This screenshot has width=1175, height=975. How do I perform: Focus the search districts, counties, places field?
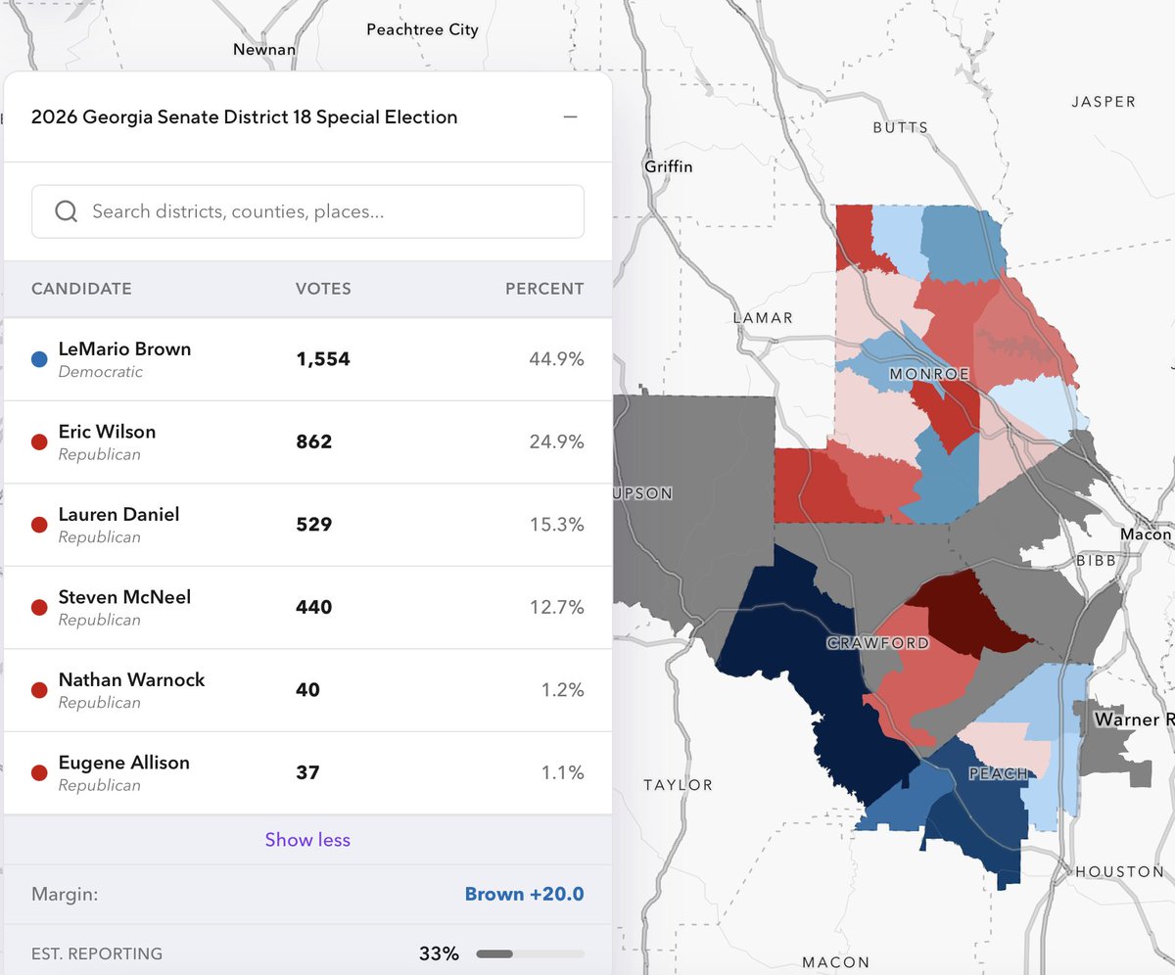tap(307, 211)
